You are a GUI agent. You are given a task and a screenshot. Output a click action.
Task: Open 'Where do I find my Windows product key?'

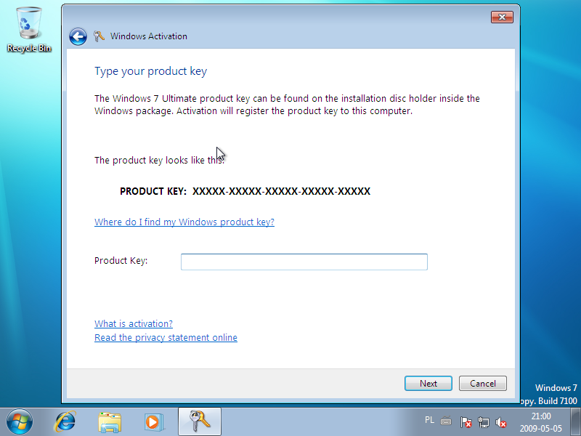click(x=184, y=222)
